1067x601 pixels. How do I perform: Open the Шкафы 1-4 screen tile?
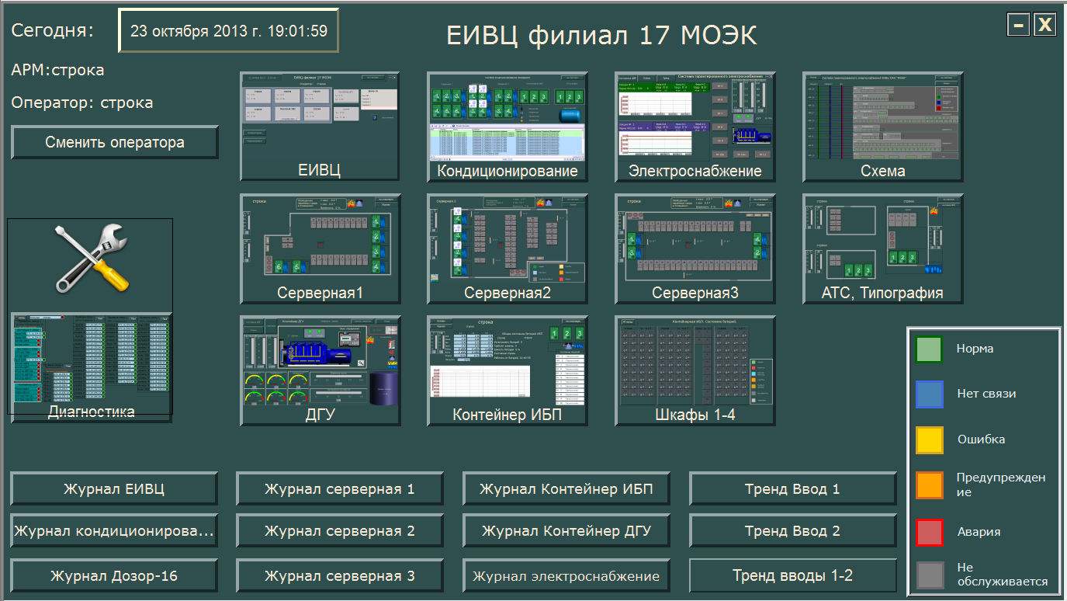pyautogui.click(x=695, y=370)
